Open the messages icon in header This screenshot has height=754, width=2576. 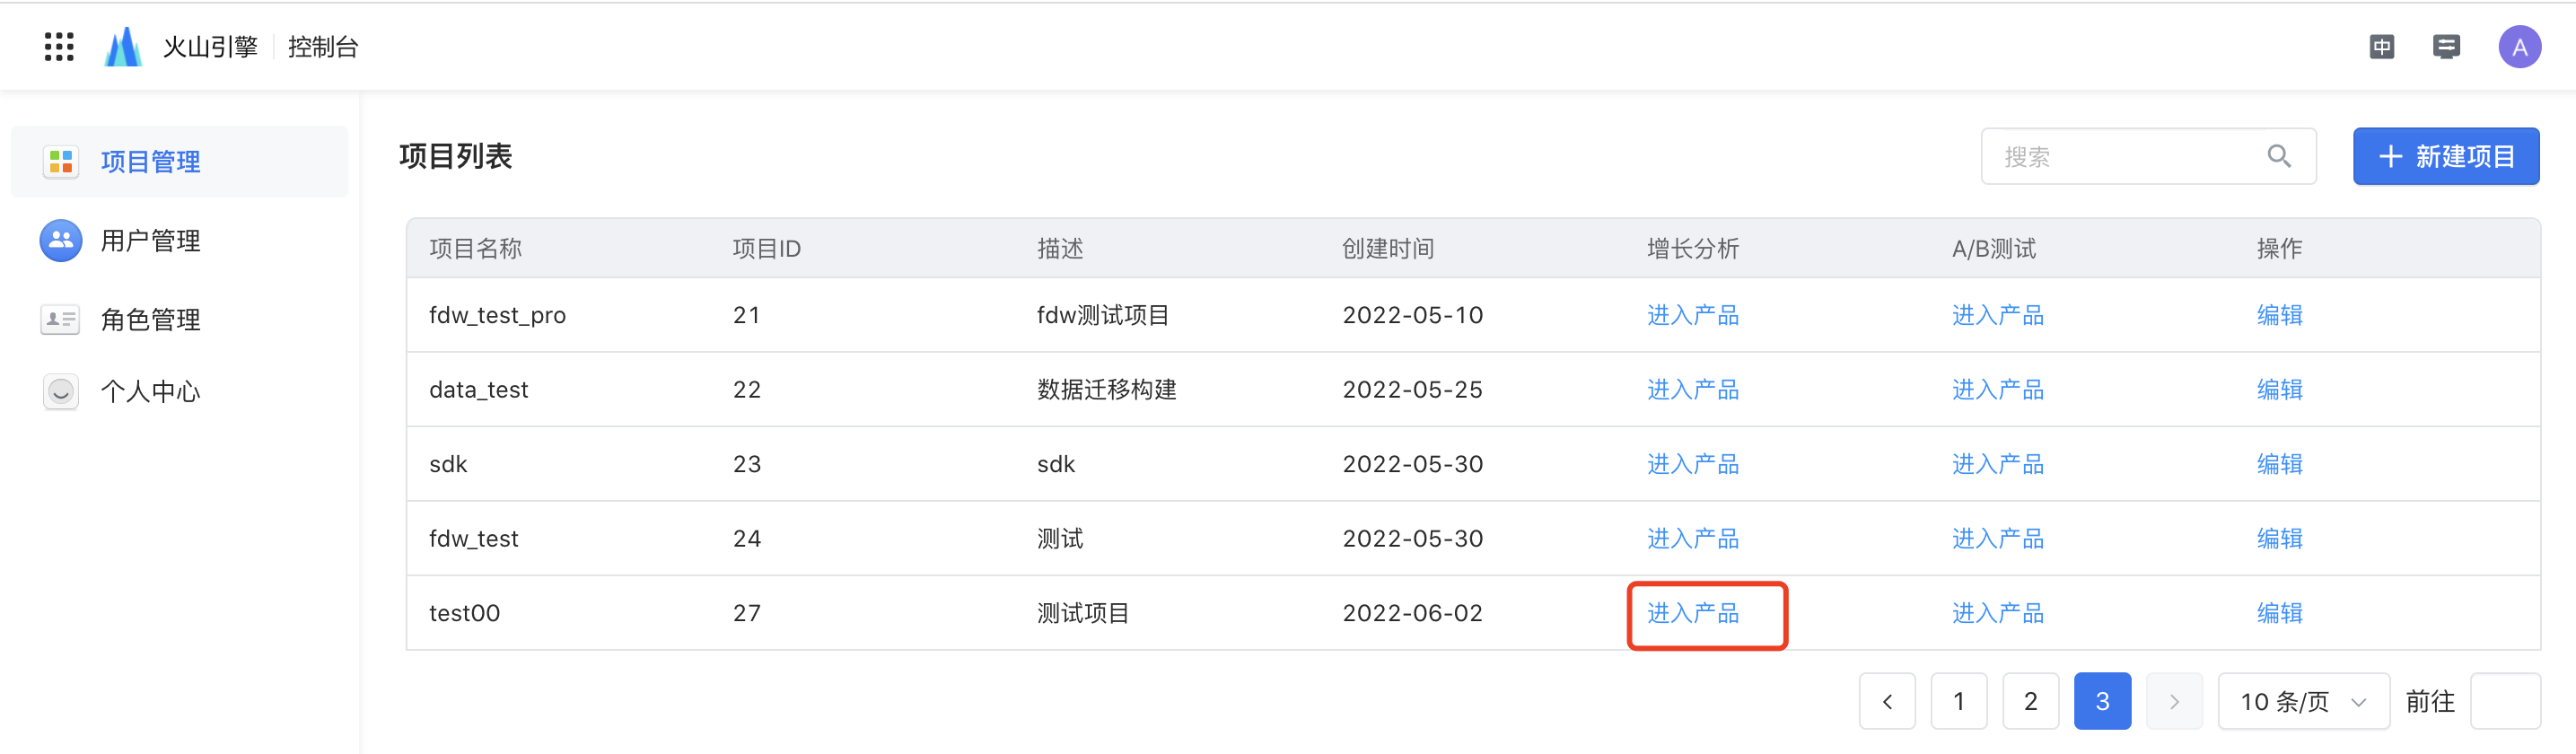(x=2446, y=47)
